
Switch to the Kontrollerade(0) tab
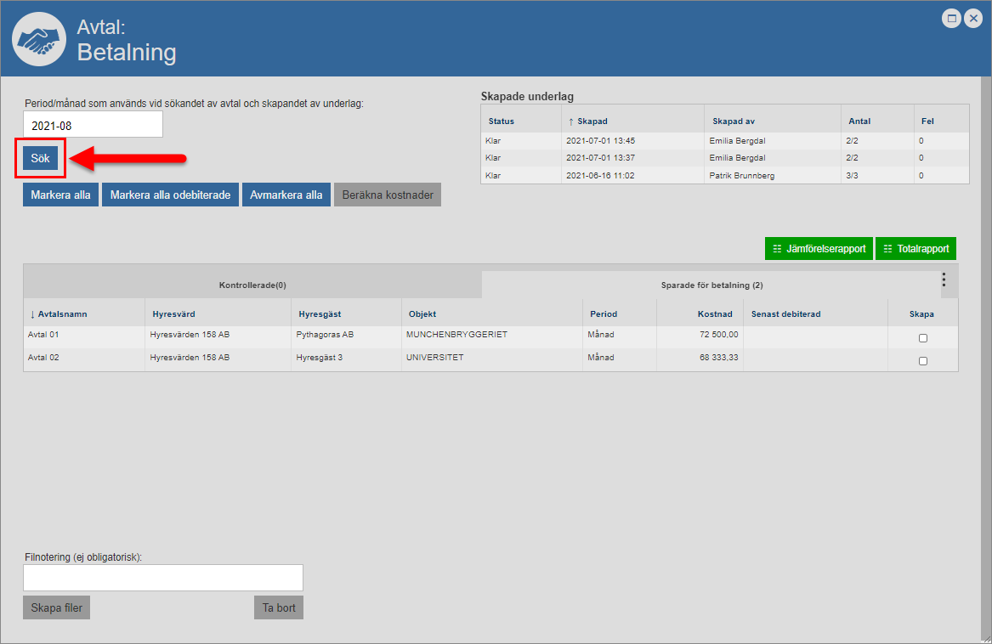pyautogui.click(x=252, y=285)
